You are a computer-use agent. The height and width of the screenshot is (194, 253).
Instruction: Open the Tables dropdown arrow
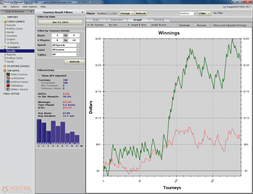tap(78, 55)
